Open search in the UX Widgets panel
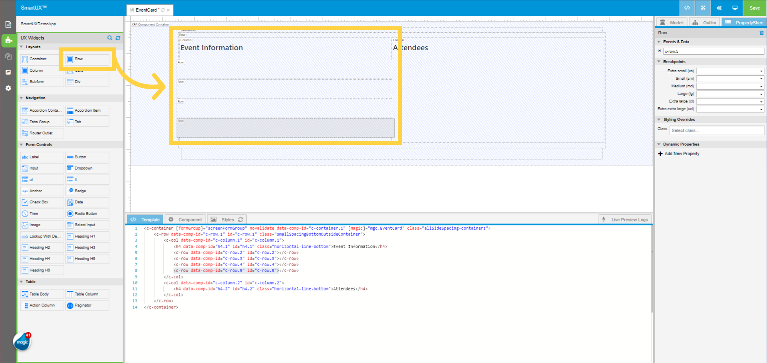The height and width of the screenshot is (363, 767). (110, 38)
